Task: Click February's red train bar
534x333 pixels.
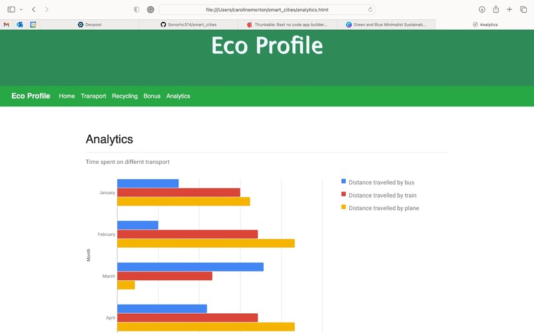Action: coord(187,234)
